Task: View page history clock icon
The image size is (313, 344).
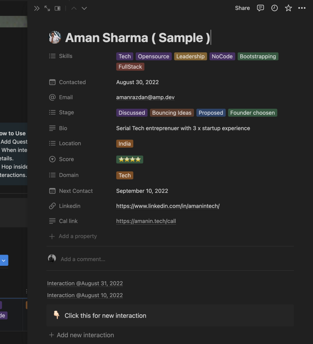Action: pos(274,8)
